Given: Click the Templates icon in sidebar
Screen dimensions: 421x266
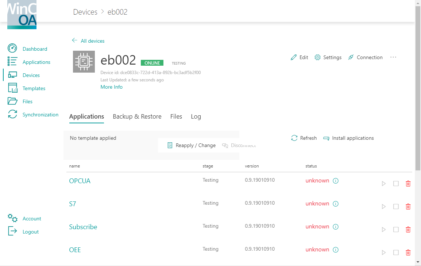Looking at the screenshot, I should (12, 88).
